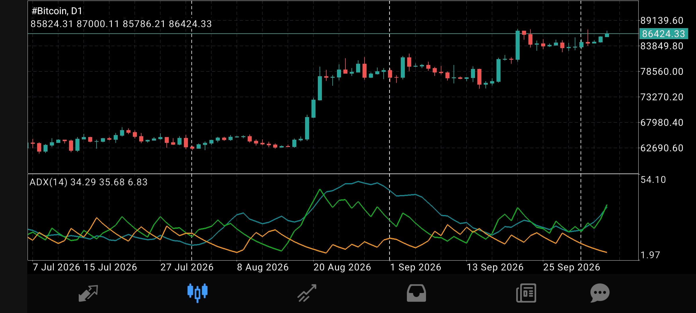696x313 pixels.
Task: Click the 20 Aug 2026 date label
Action: point(342,267)
